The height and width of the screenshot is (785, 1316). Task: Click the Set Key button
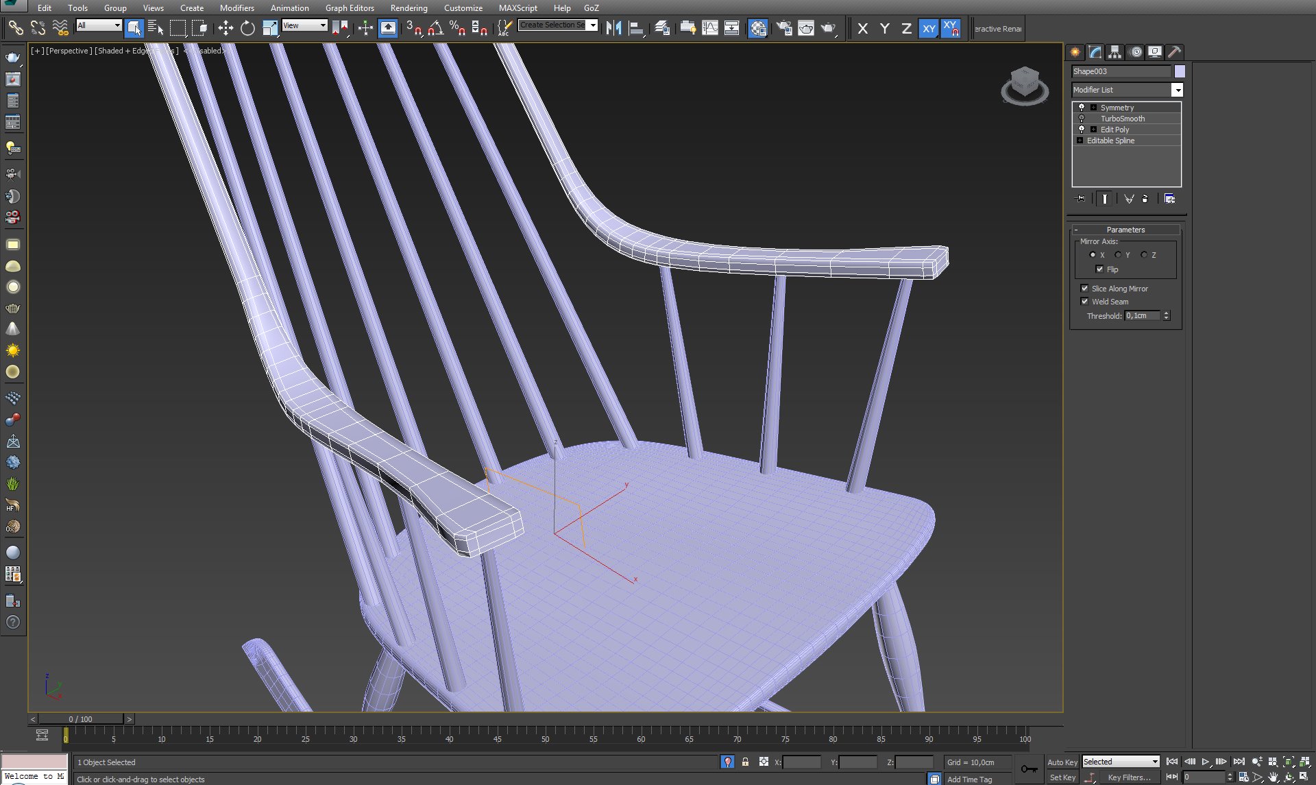pyautogui.click(x=1062, y=777)
